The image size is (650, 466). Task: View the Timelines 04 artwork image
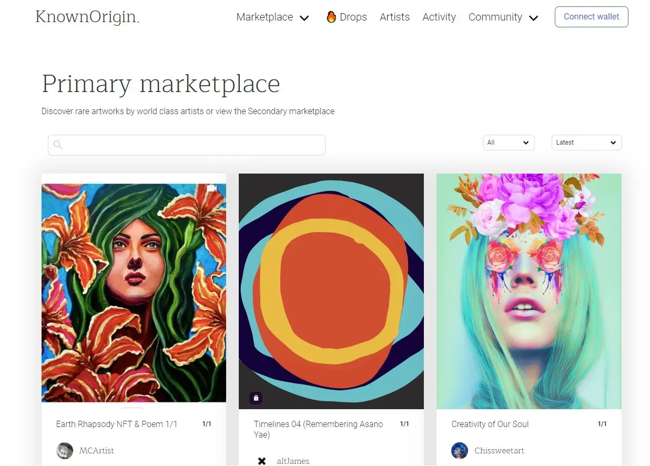pyautogui.click(x=331, y=291)
